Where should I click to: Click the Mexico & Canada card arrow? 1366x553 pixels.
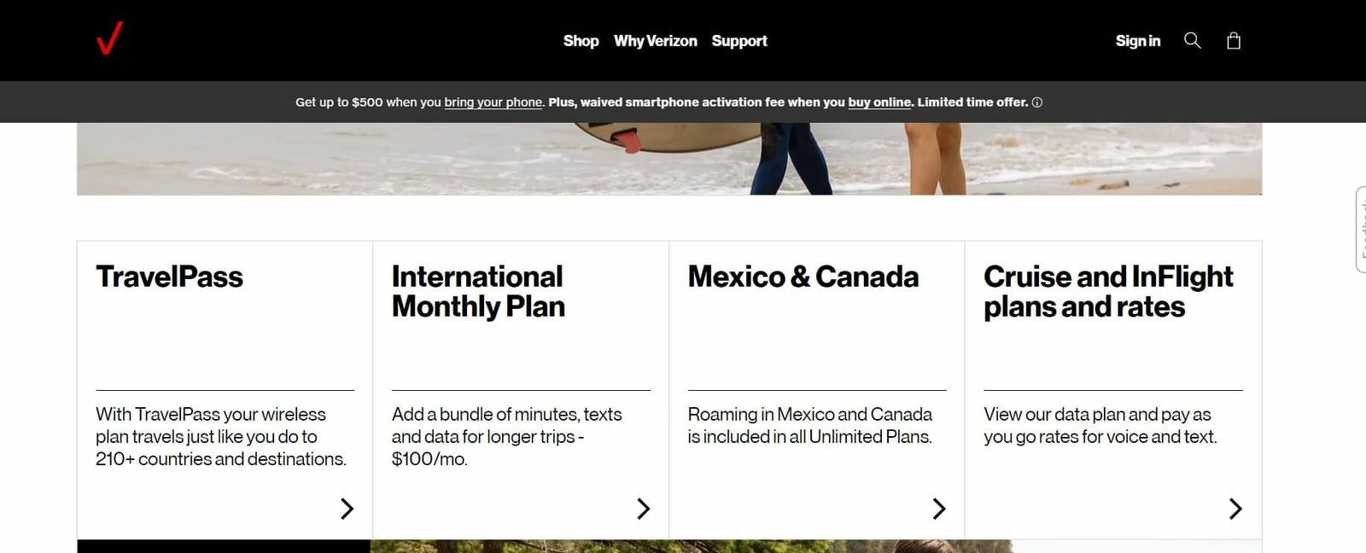[938, 509]
